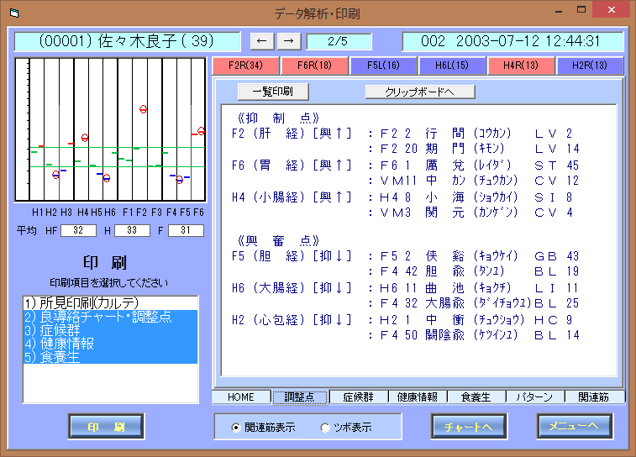Image resolution: width=636 pixels, height=457 pixels.
Task: Select the 関連筋表示 radio button
Action: 236,428
